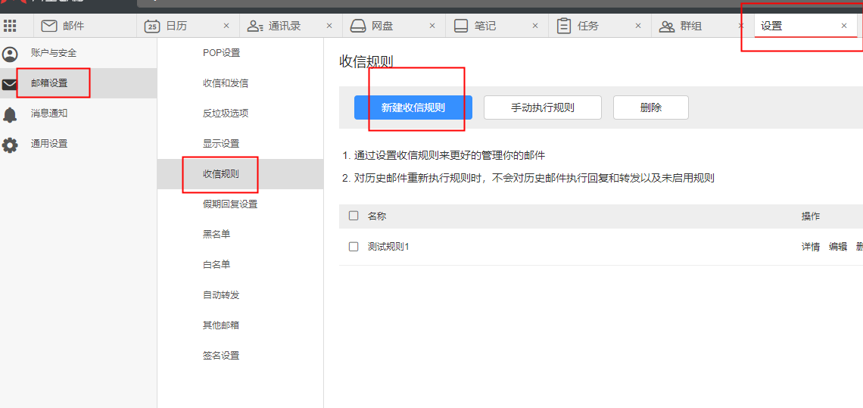Viewport: 863px width, 408px height.
Task: Tick the select-all checkbox beside 名称
Action: pos(354,216)
